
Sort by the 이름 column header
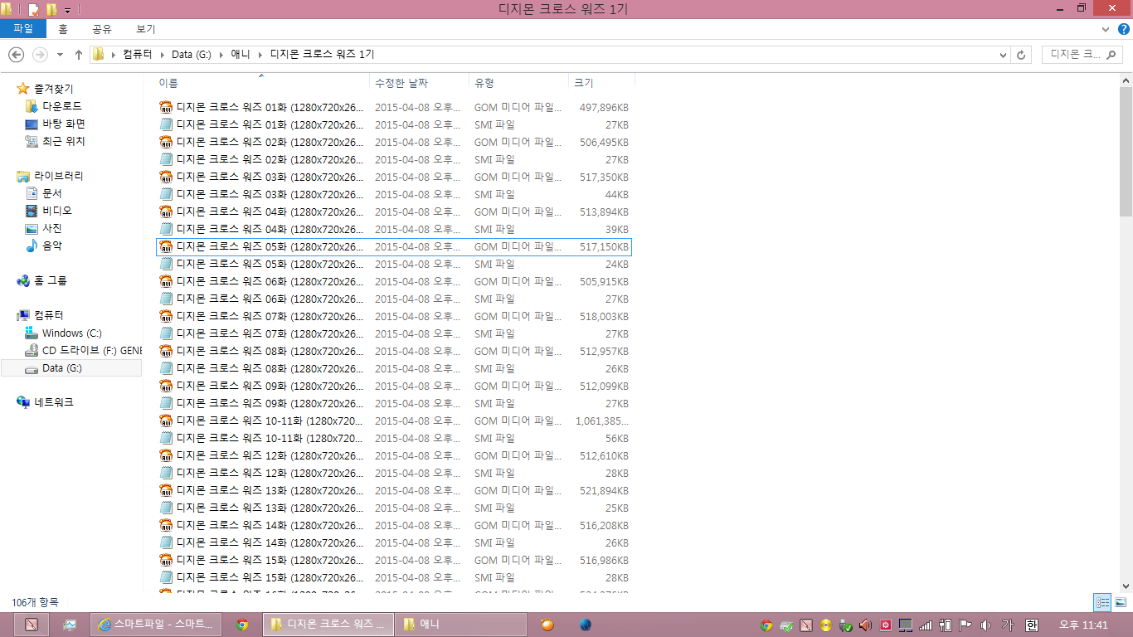tap(262, 83)
